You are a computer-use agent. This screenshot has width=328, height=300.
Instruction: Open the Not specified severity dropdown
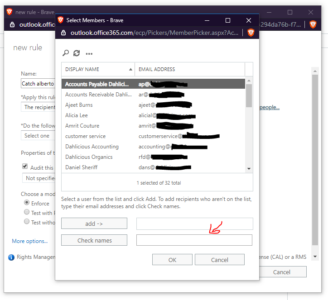pyautogui.click(x=39, y=178)
